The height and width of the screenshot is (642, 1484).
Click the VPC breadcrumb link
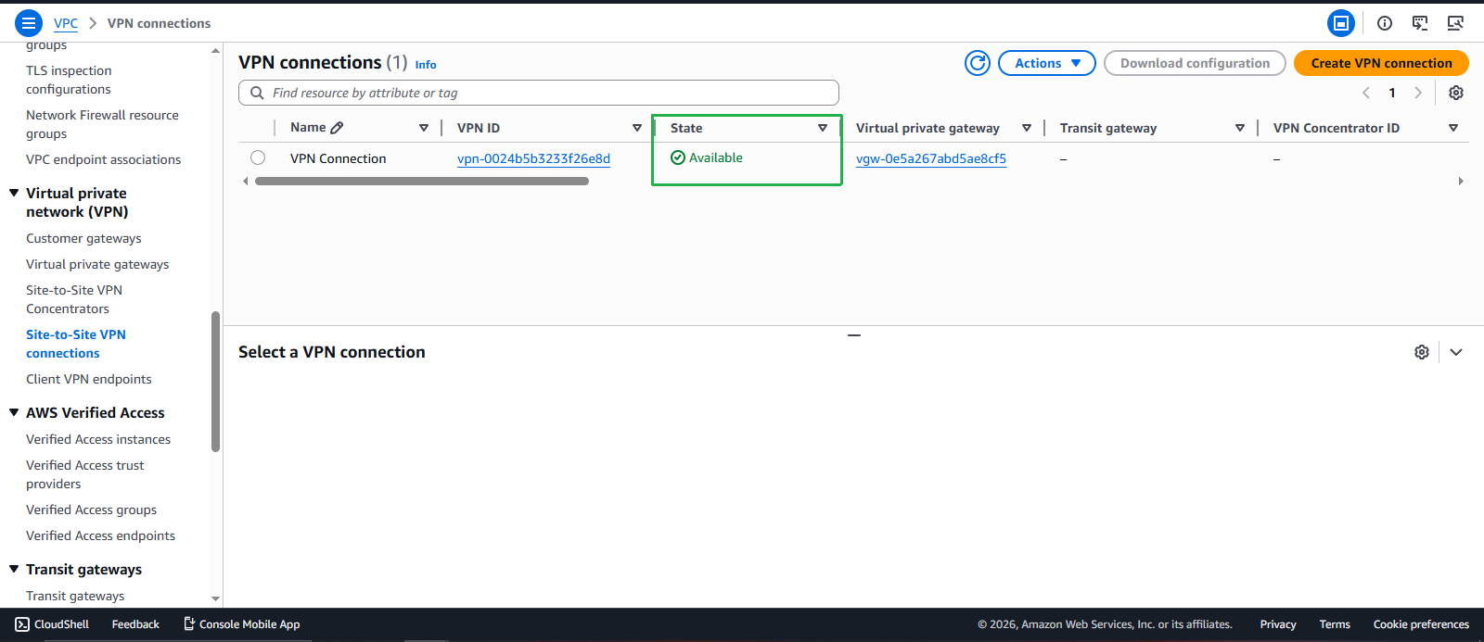(x=66, y=23)
